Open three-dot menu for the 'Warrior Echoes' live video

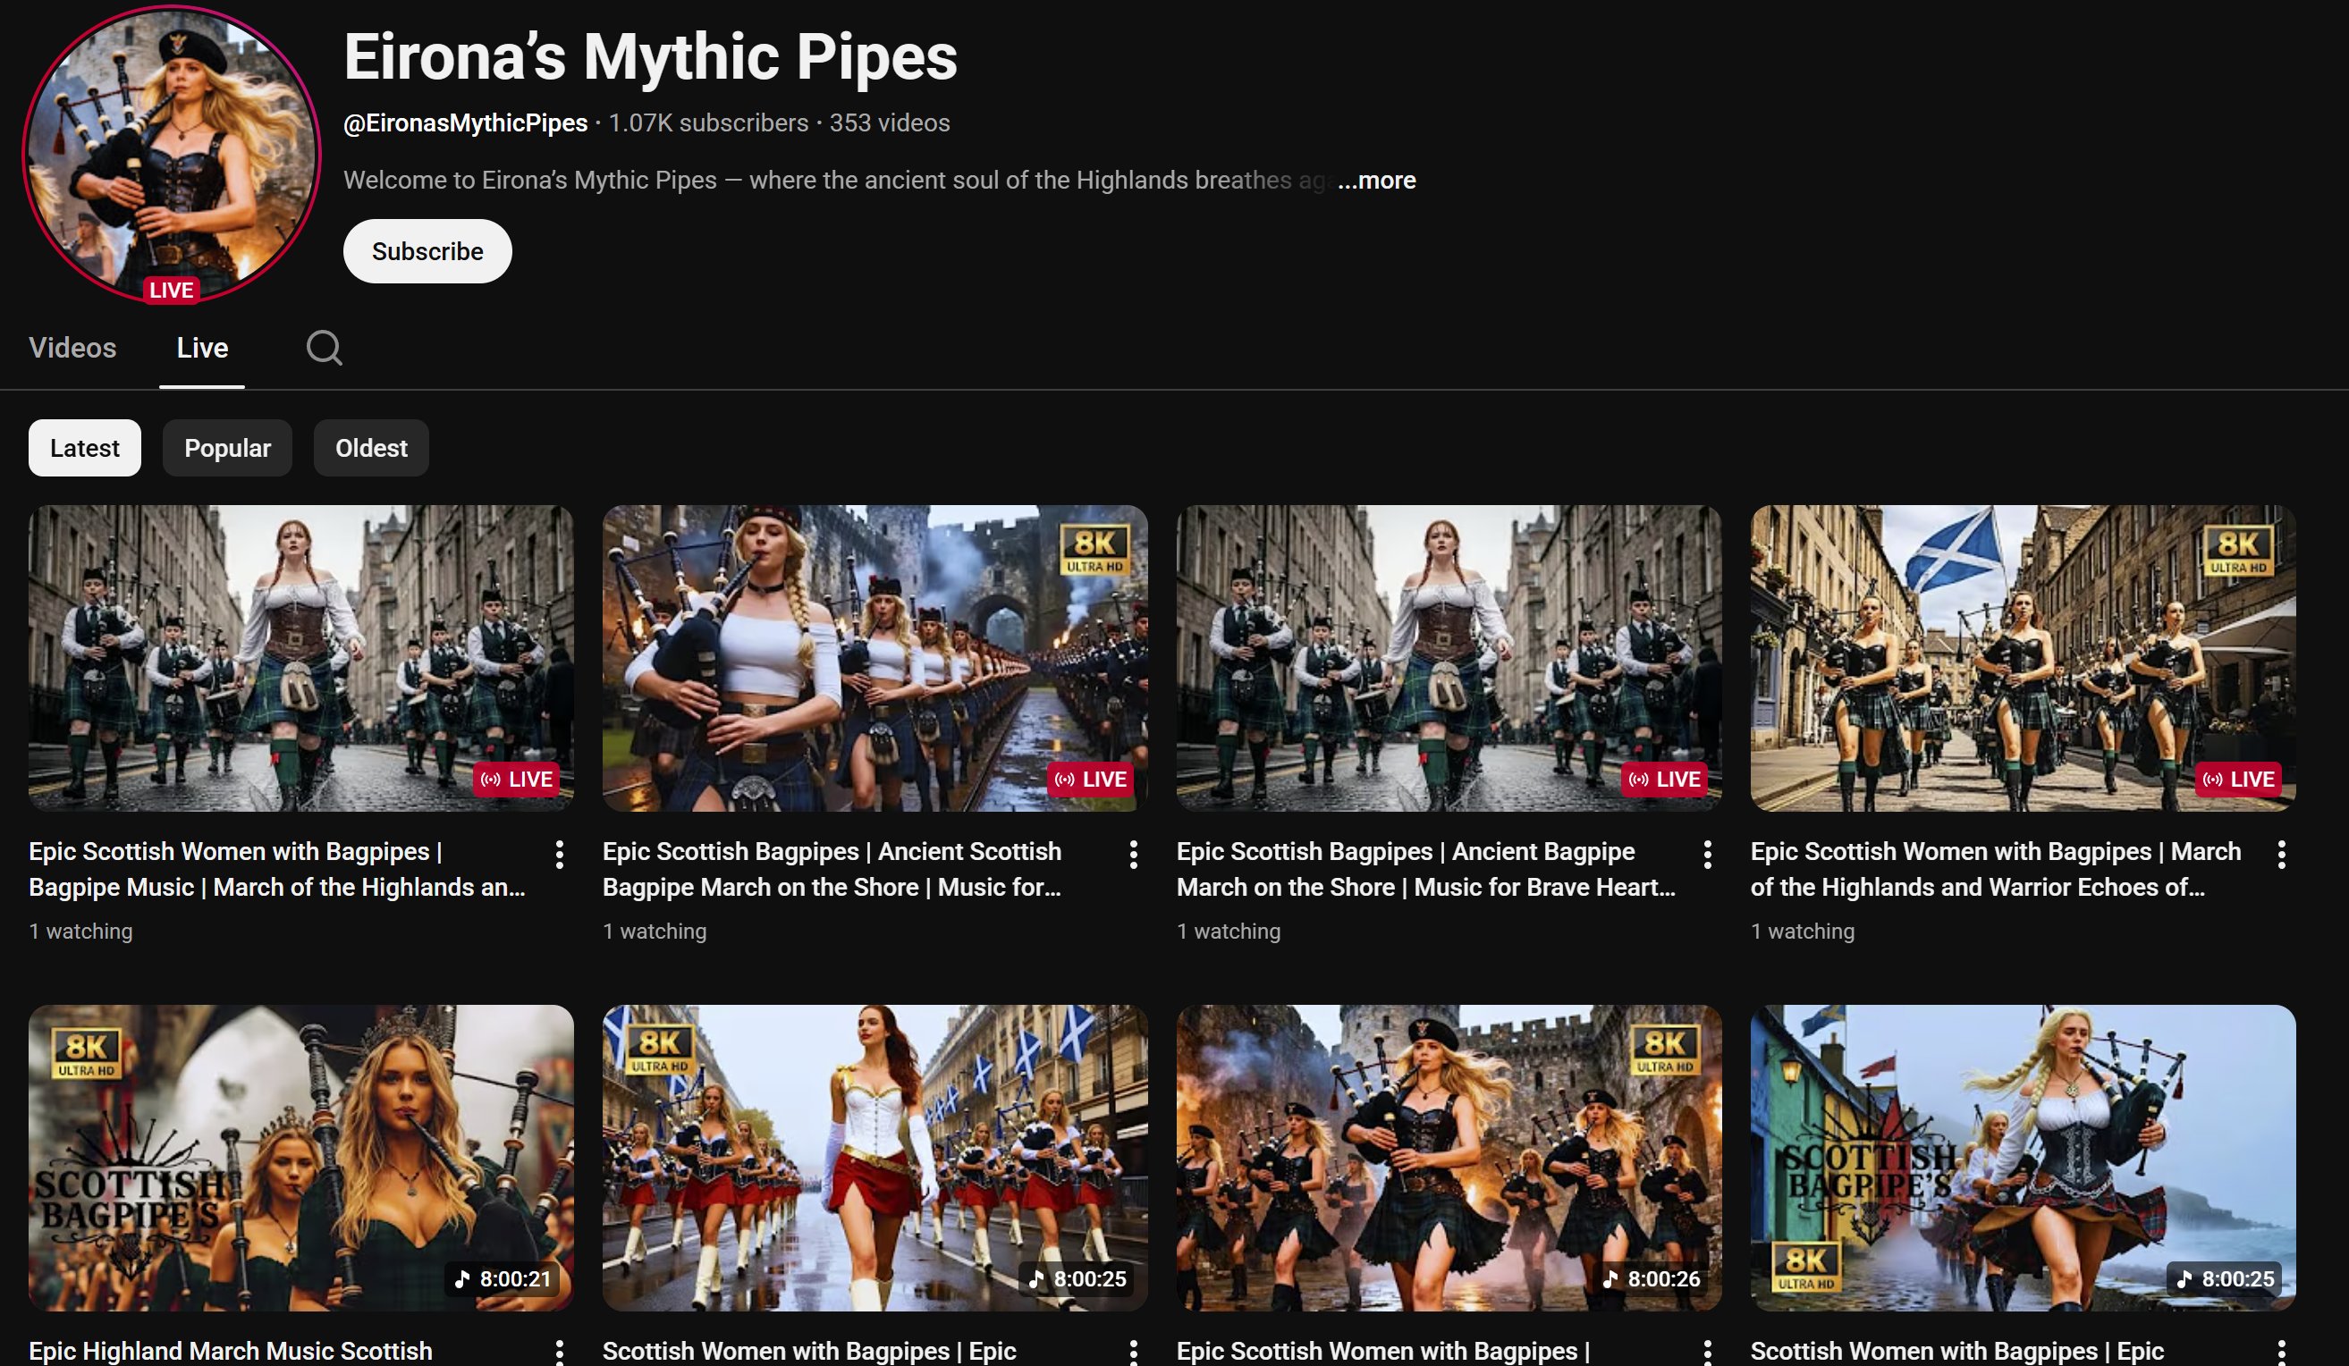pos(2281,854)
